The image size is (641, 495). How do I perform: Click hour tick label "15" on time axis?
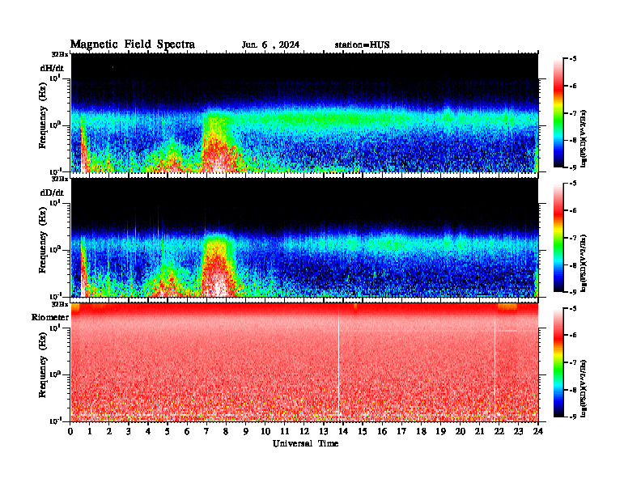click(x=363, y=432)
